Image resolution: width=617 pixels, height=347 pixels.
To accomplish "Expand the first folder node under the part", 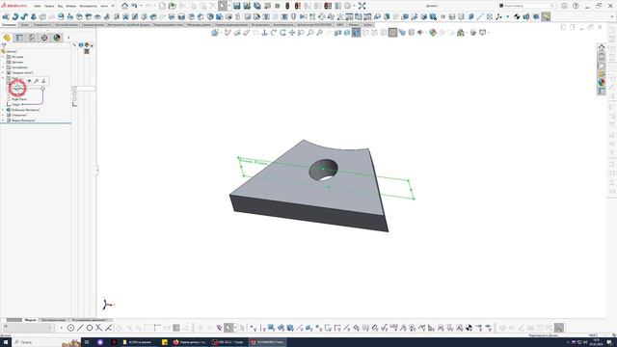I will pyautogui.click(x=3, y=57).
